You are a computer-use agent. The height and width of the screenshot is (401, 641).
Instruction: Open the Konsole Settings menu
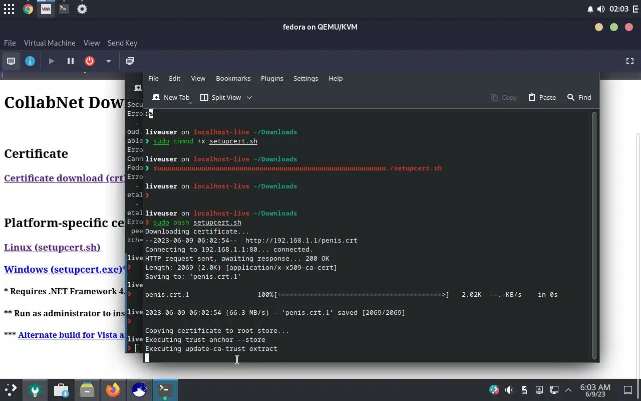[x=305, y=78]
